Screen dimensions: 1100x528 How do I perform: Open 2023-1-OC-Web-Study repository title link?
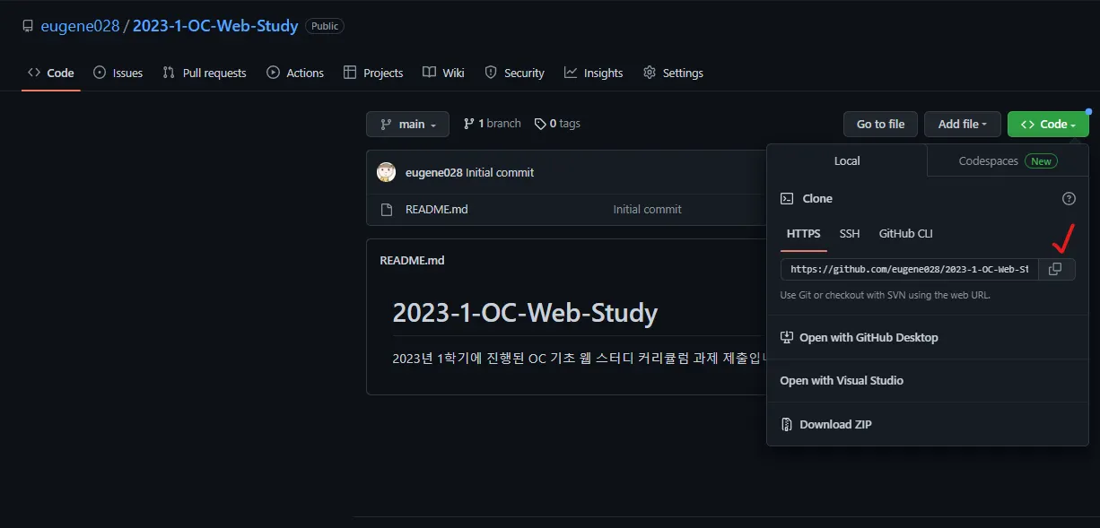215,26
